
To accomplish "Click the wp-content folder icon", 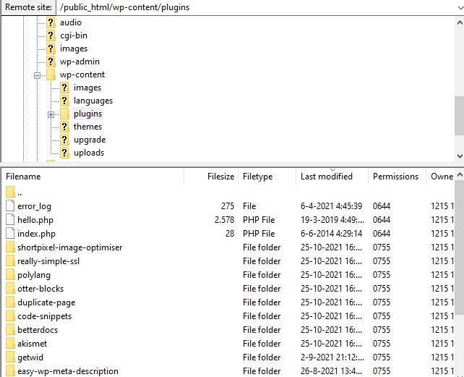I will (x=51, y=75).
